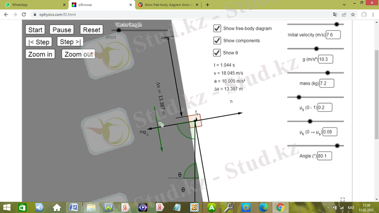Open the house Home icon in taskbar
379x213 pixels.
click(x=57, y=207)
